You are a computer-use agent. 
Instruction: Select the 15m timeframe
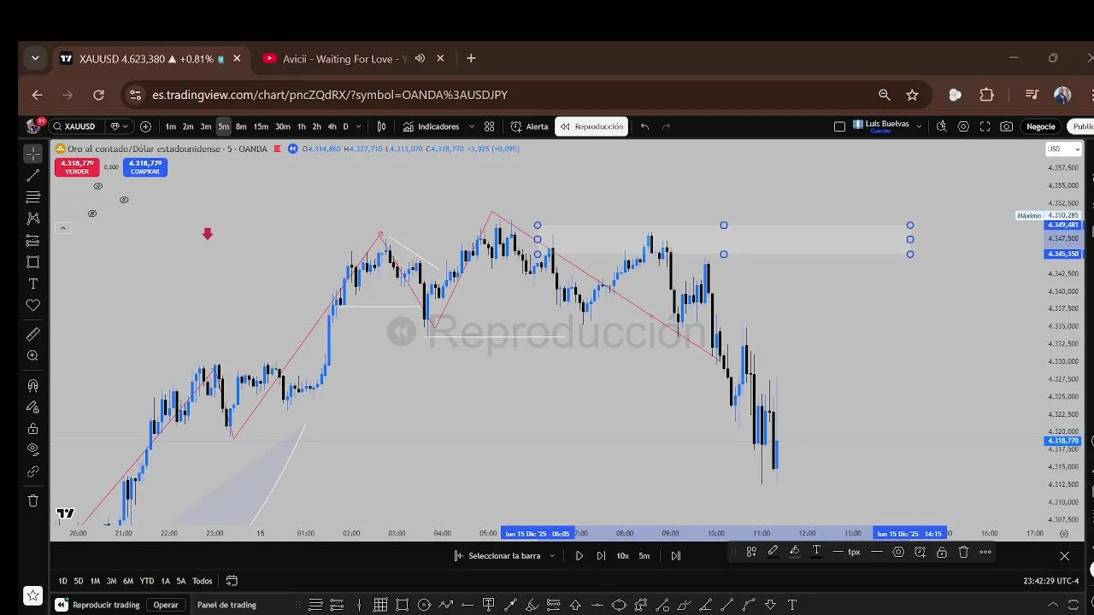[260, 126]
